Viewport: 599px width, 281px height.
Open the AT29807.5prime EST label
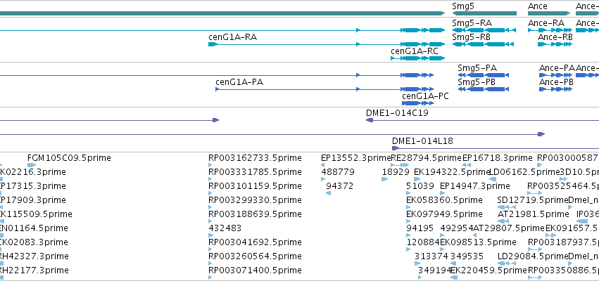point(509,228)
